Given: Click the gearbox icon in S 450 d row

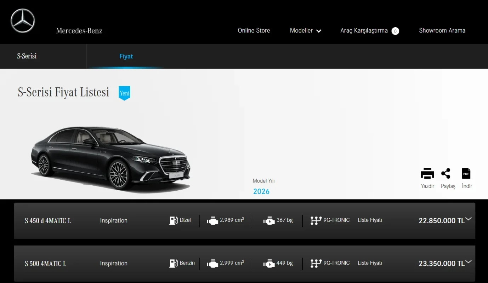Looking at the screenshot, I should point(316,221).
